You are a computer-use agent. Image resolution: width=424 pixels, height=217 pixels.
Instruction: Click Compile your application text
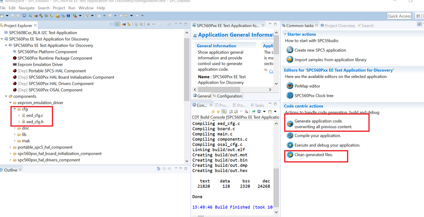click(318, 136)
